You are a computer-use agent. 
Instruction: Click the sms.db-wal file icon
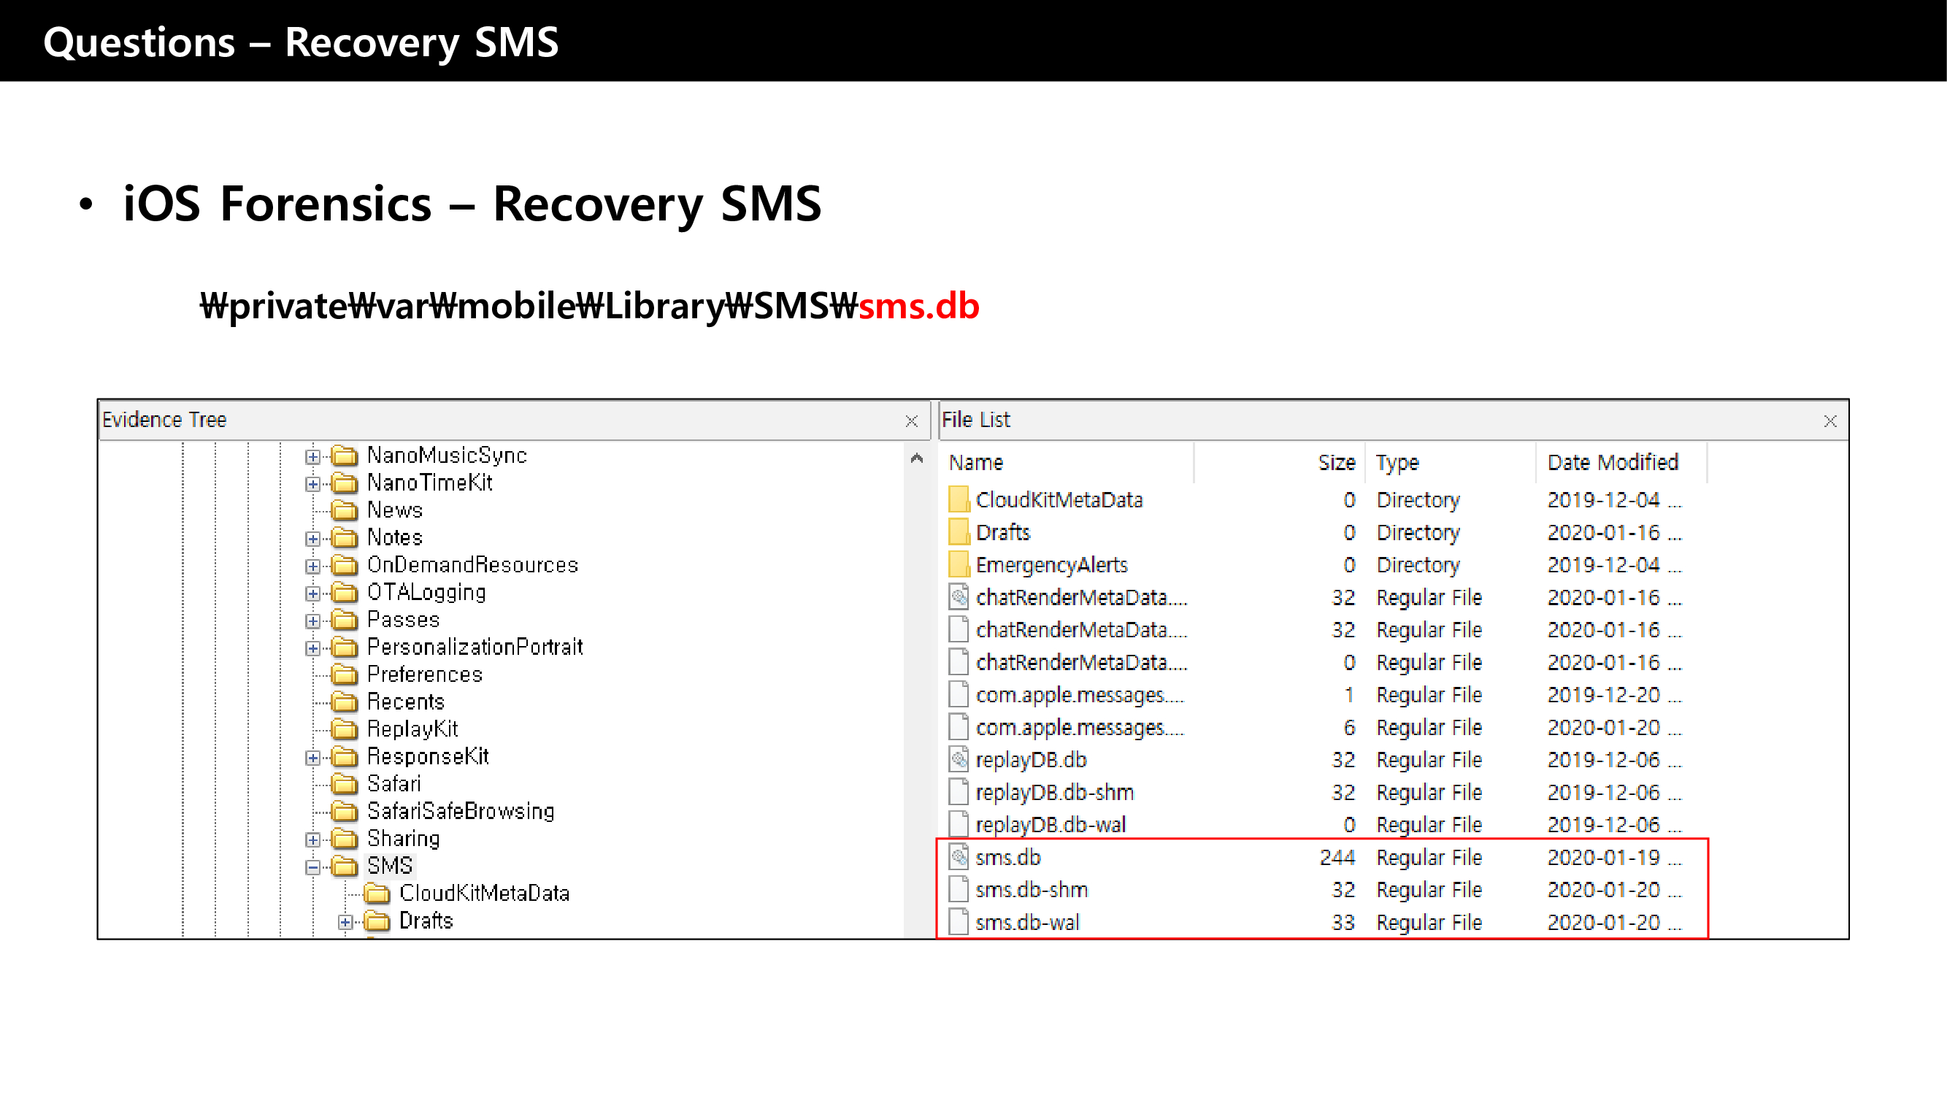(959, 922)
